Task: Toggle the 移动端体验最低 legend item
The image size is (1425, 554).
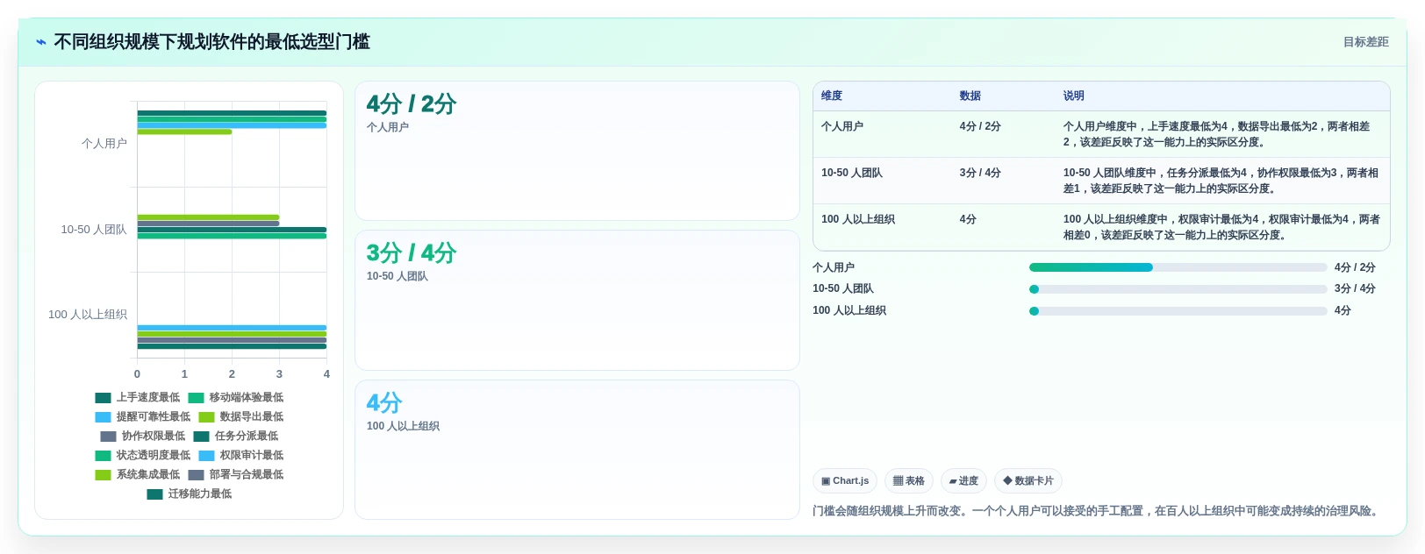Action: [x=236, y=398]
